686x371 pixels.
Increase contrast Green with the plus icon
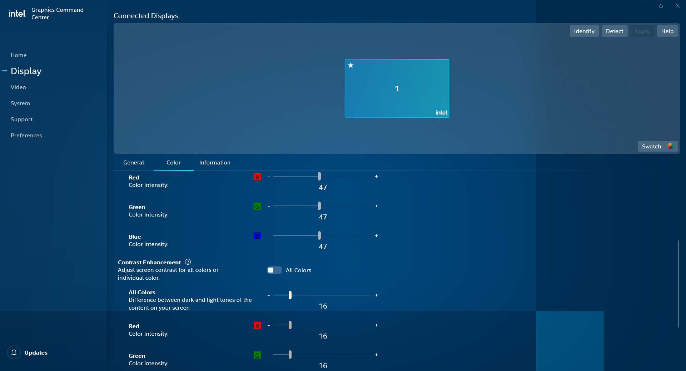[x=376, y=355]
